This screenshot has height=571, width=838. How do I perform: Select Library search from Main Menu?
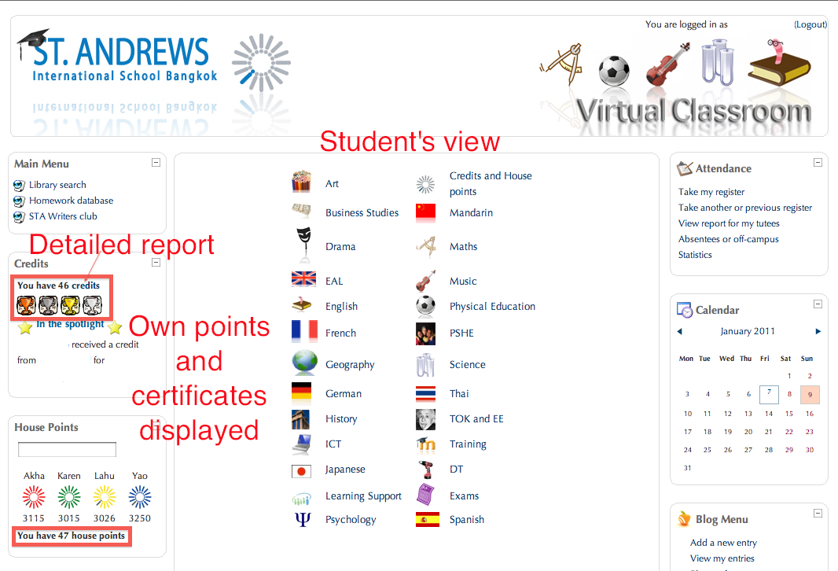coord(57,185)
